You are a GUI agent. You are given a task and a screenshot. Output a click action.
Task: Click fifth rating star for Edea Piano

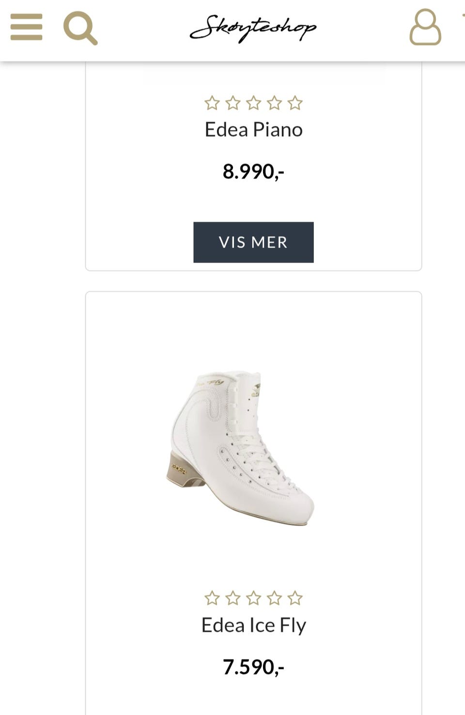(x=295, y=103)
